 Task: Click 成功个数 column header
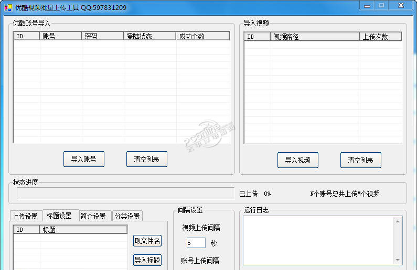[202, 36]
